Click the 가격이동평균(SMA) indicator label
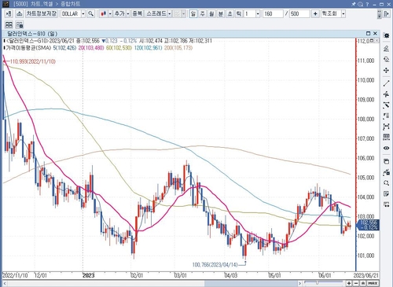The image size is (393, 287). tap(28, 48)
